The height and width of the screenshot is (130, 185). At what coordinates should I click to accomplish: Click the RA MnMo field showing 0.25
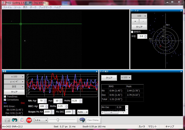tap(75, 101)
